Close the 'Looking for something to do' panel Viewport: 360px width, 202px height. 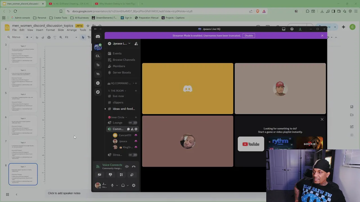[x=322, y=120]
